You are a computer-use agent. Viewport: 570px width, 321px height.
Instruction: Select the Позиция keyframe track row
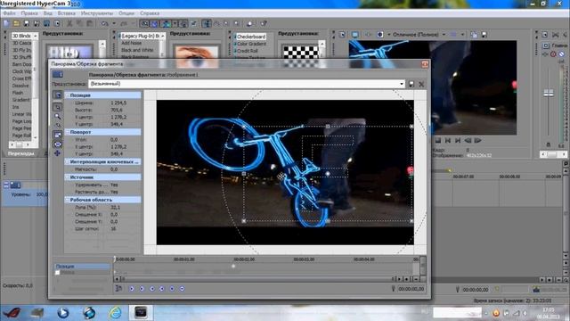click(82, 267)
